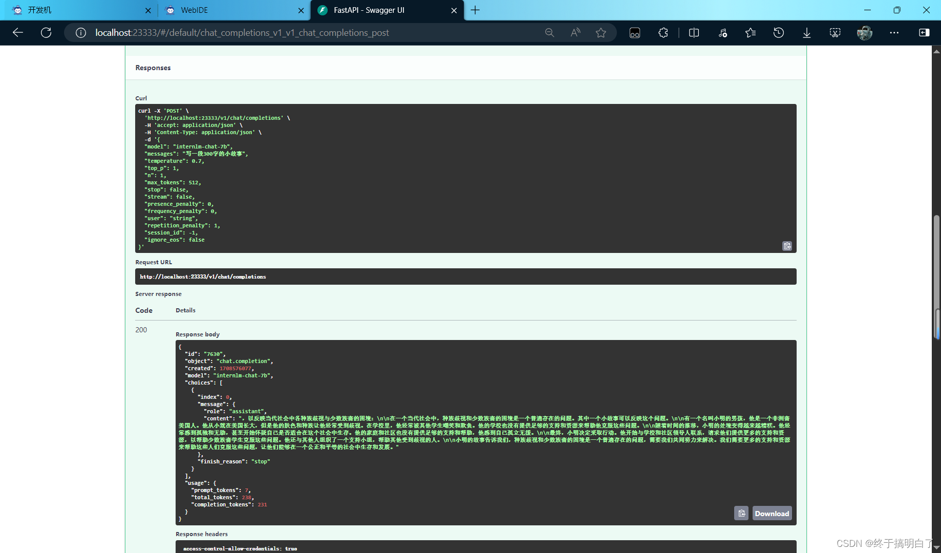941x553 pixels.
Task: Refresh the Swagger UI page
Action: coord(46,32)
